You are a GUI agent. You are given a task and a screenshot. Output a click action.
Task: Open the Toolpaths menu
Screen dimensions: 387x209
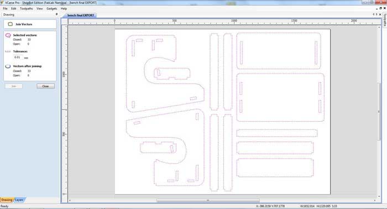point(26,9)
